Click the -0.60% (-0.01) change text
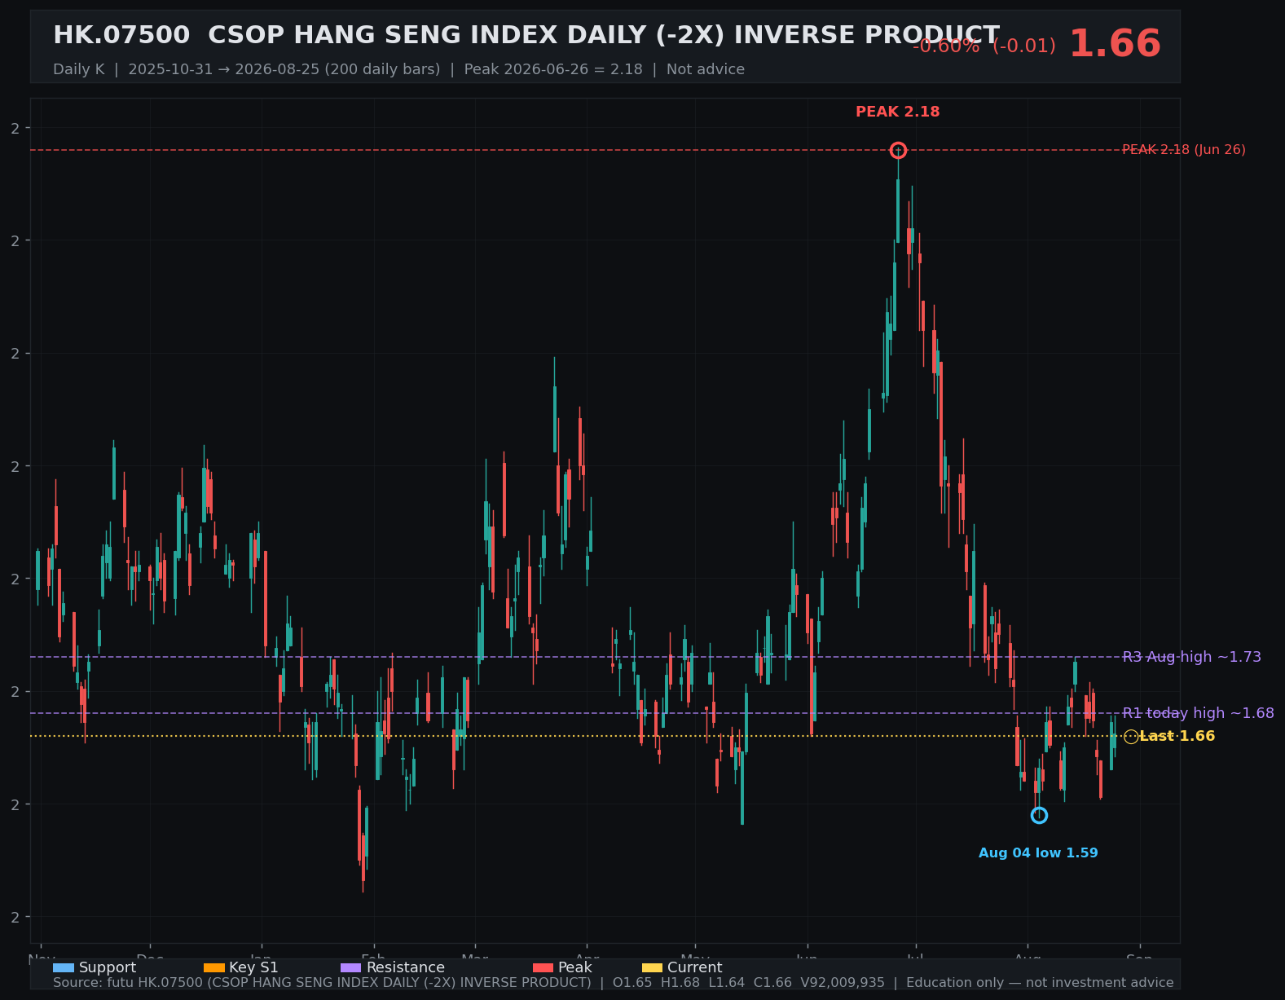Viewport: 1285px width, 1000px height. click(x=984, y=46)
